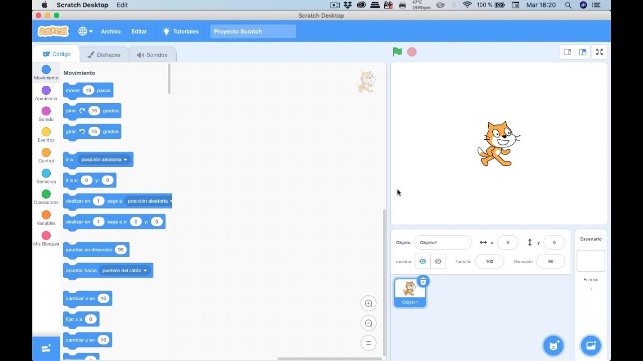This screenshot has height=361, width=643.
Task: Select the Operadores block category
Action: [46, 197]
